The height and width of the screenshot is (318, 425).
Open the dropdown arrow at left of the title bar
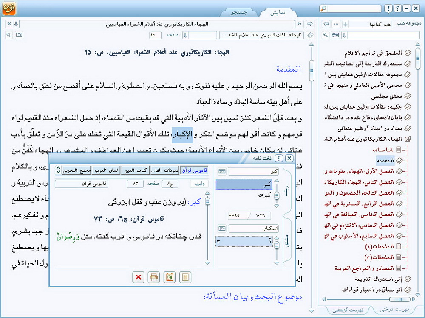[16, 24]
